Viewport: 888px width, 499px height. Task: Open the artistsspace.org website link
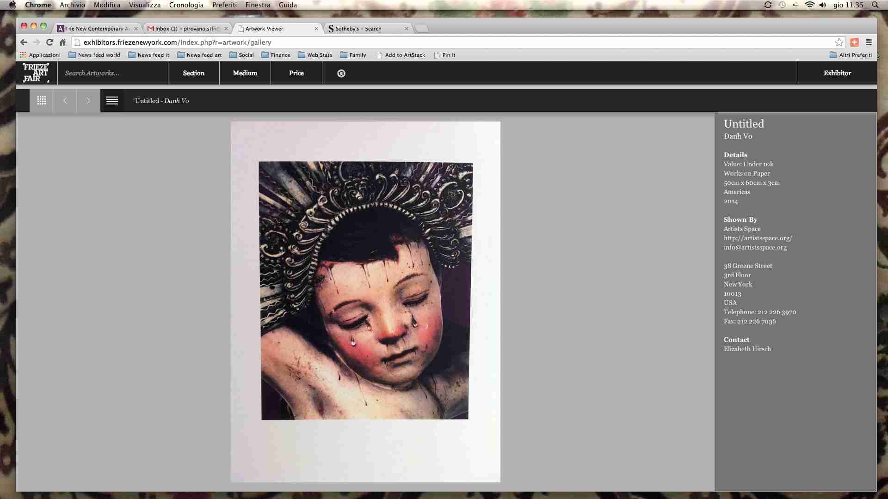tap(758, 238)
